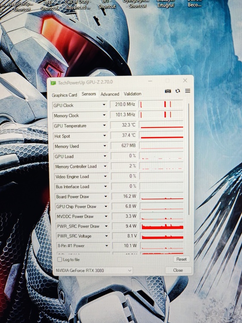242x323 pixels.
Task: Open the bf4 desktop shortcut
Action: [x=49, y=6]
